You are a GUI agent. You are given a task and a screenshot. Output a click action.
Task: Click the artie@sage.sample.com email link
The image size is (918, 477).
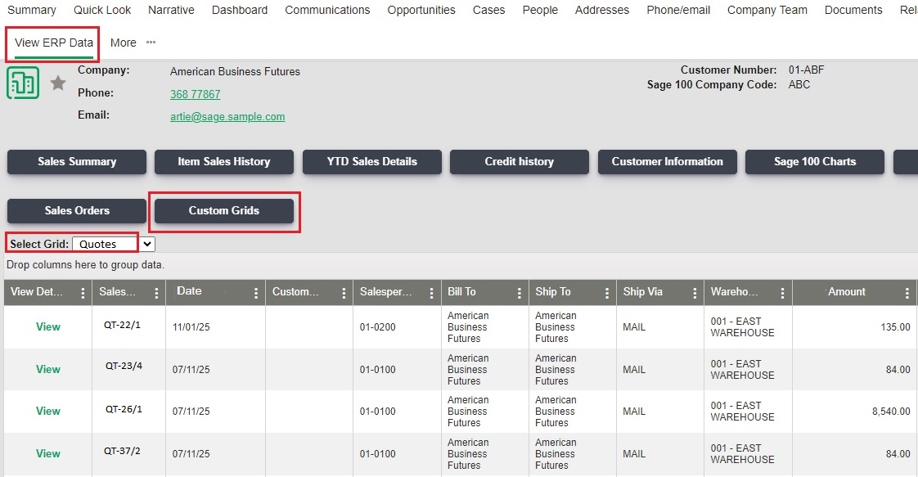(227, 117)
